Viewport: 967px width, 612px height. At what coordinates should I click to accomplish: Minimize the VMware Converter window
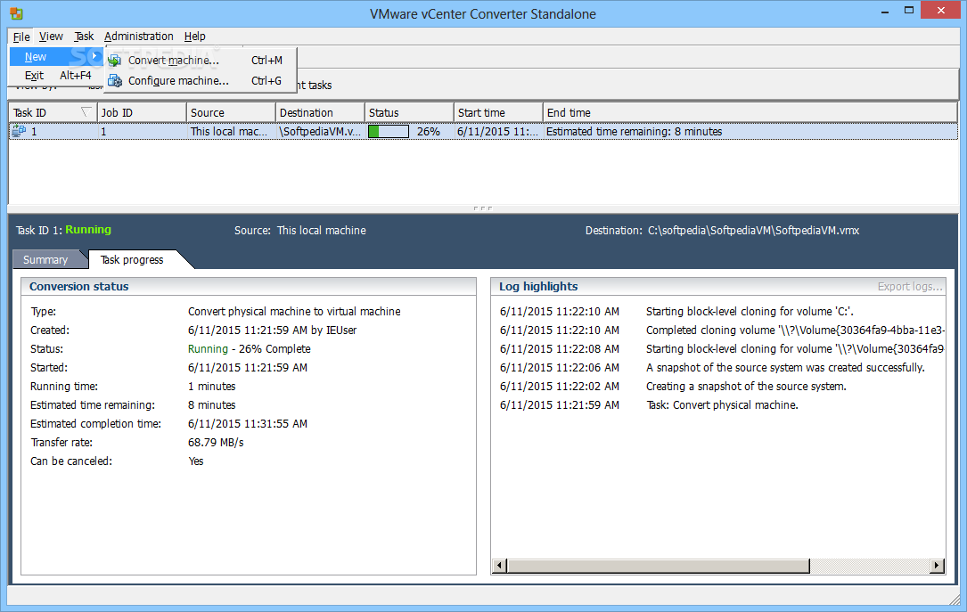click(884, 11)
